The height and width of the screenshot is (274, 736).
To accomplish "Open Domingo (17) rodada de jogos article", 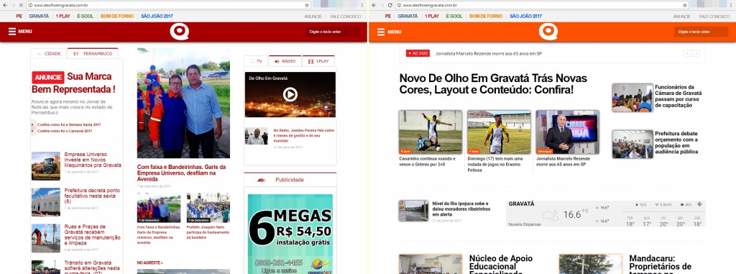I will (x=499, y=132).
